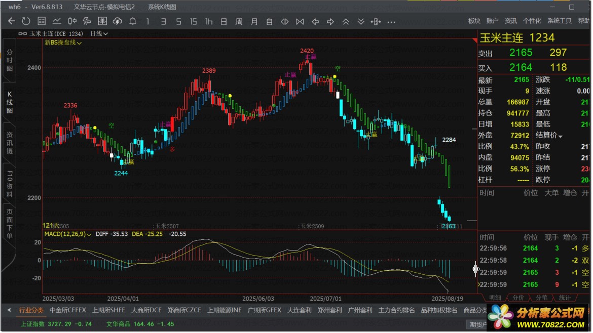This screenshot has height=333, width=593.
Task: Open the order panel icon
Action: pos(102,21)
